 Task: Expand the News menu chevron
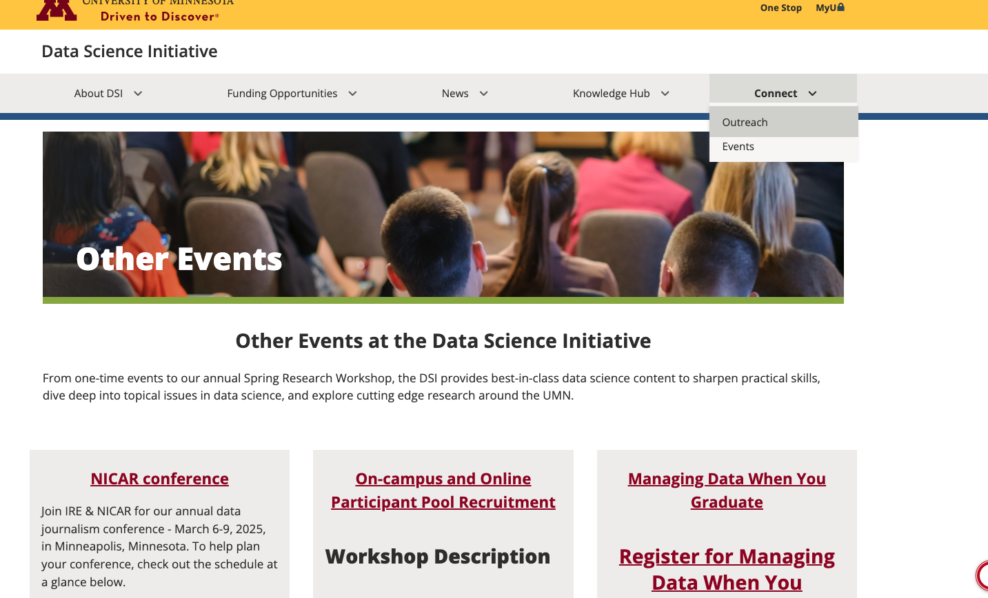(483, 94)
